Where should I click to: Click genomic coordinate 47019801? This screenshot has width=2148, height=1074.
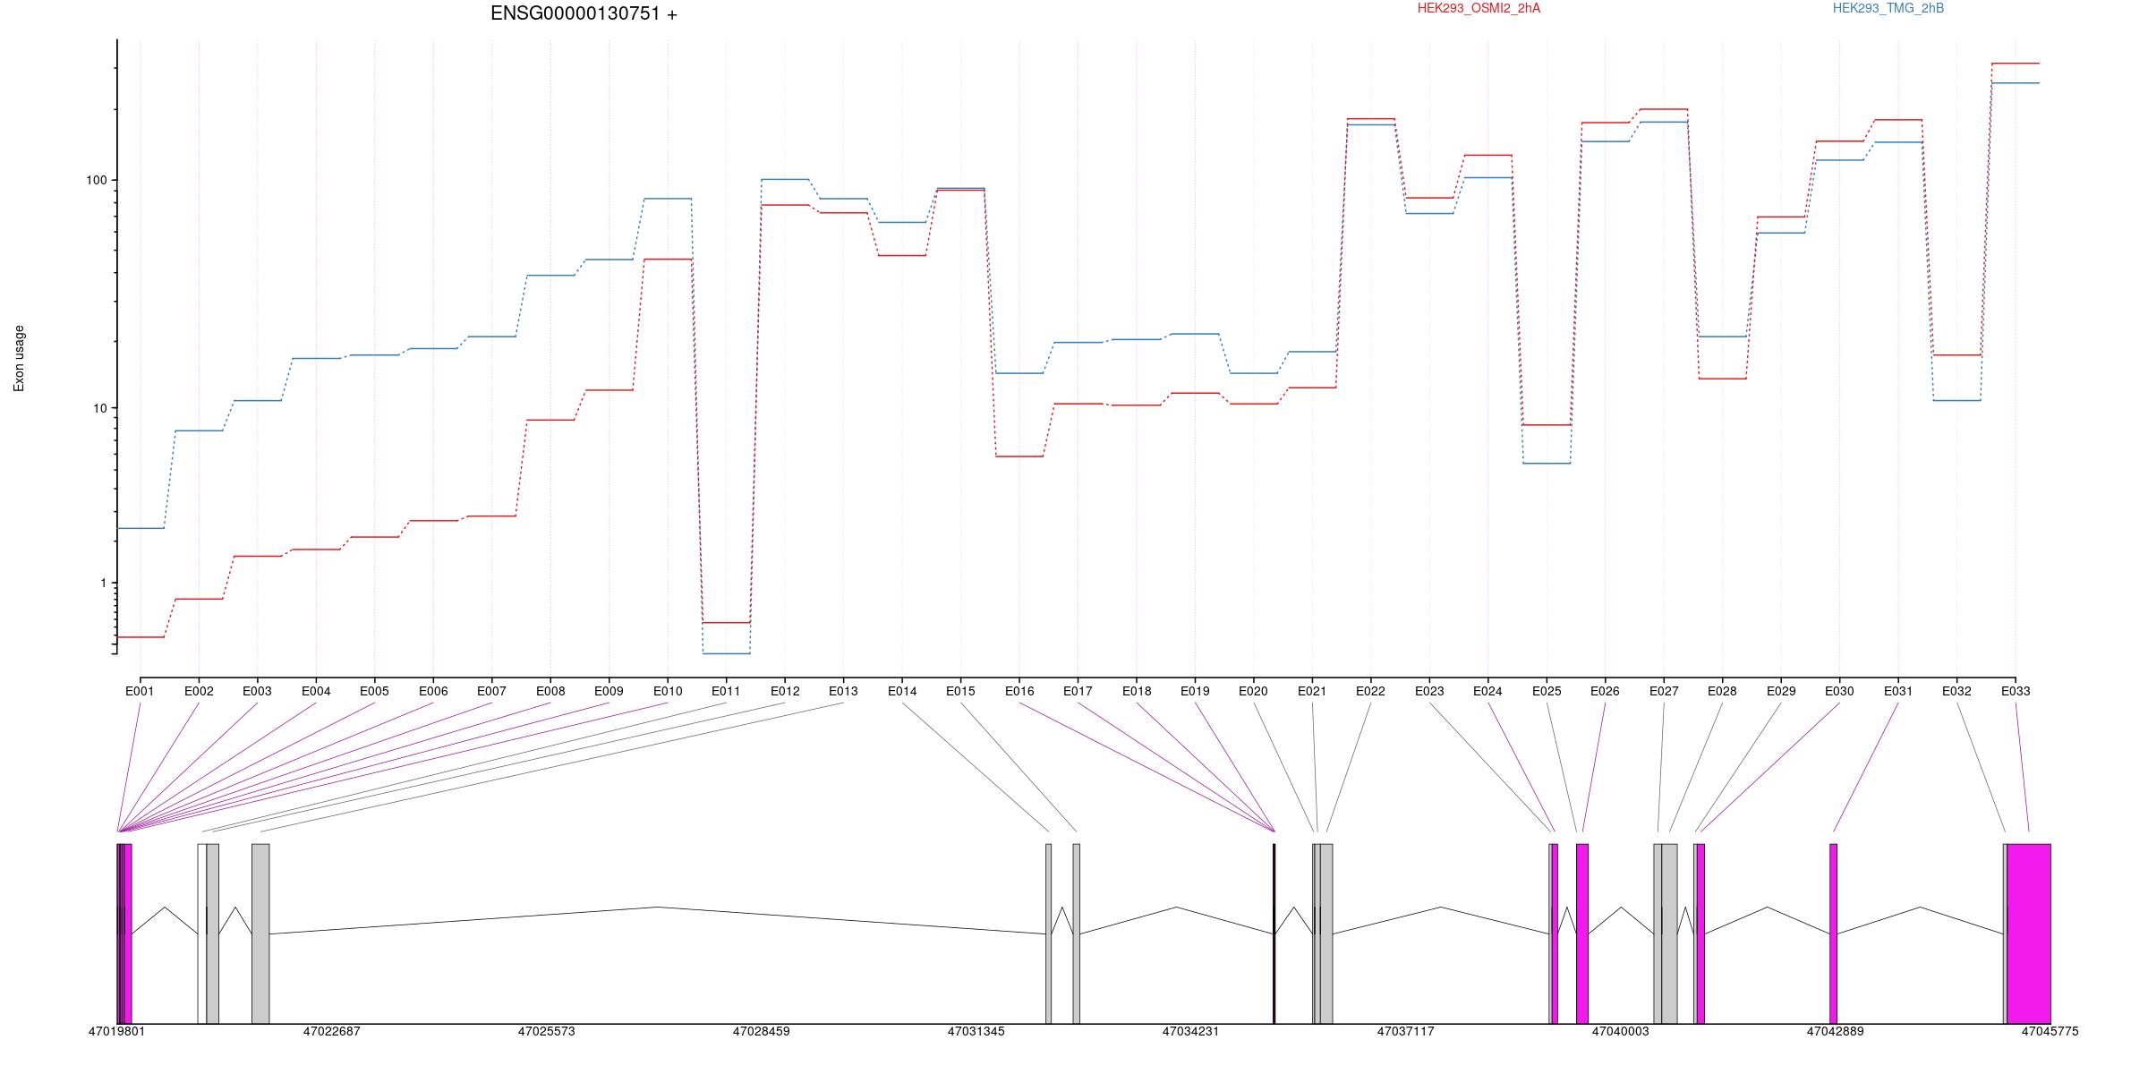click(x=116, y=1031)
